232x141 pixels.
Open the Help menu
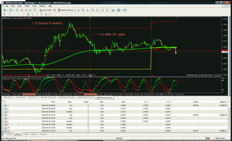click(50, 6)
